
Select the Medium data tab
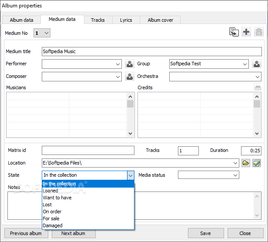(62, 19)
